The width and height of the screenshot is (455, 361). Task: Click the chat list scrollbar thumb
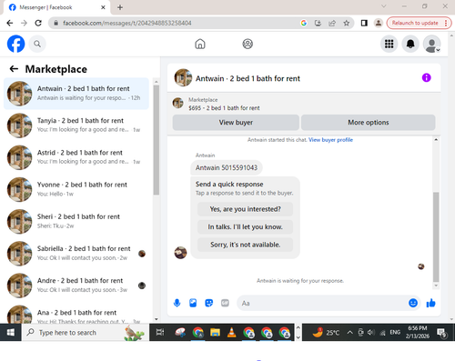click(157, 139)
